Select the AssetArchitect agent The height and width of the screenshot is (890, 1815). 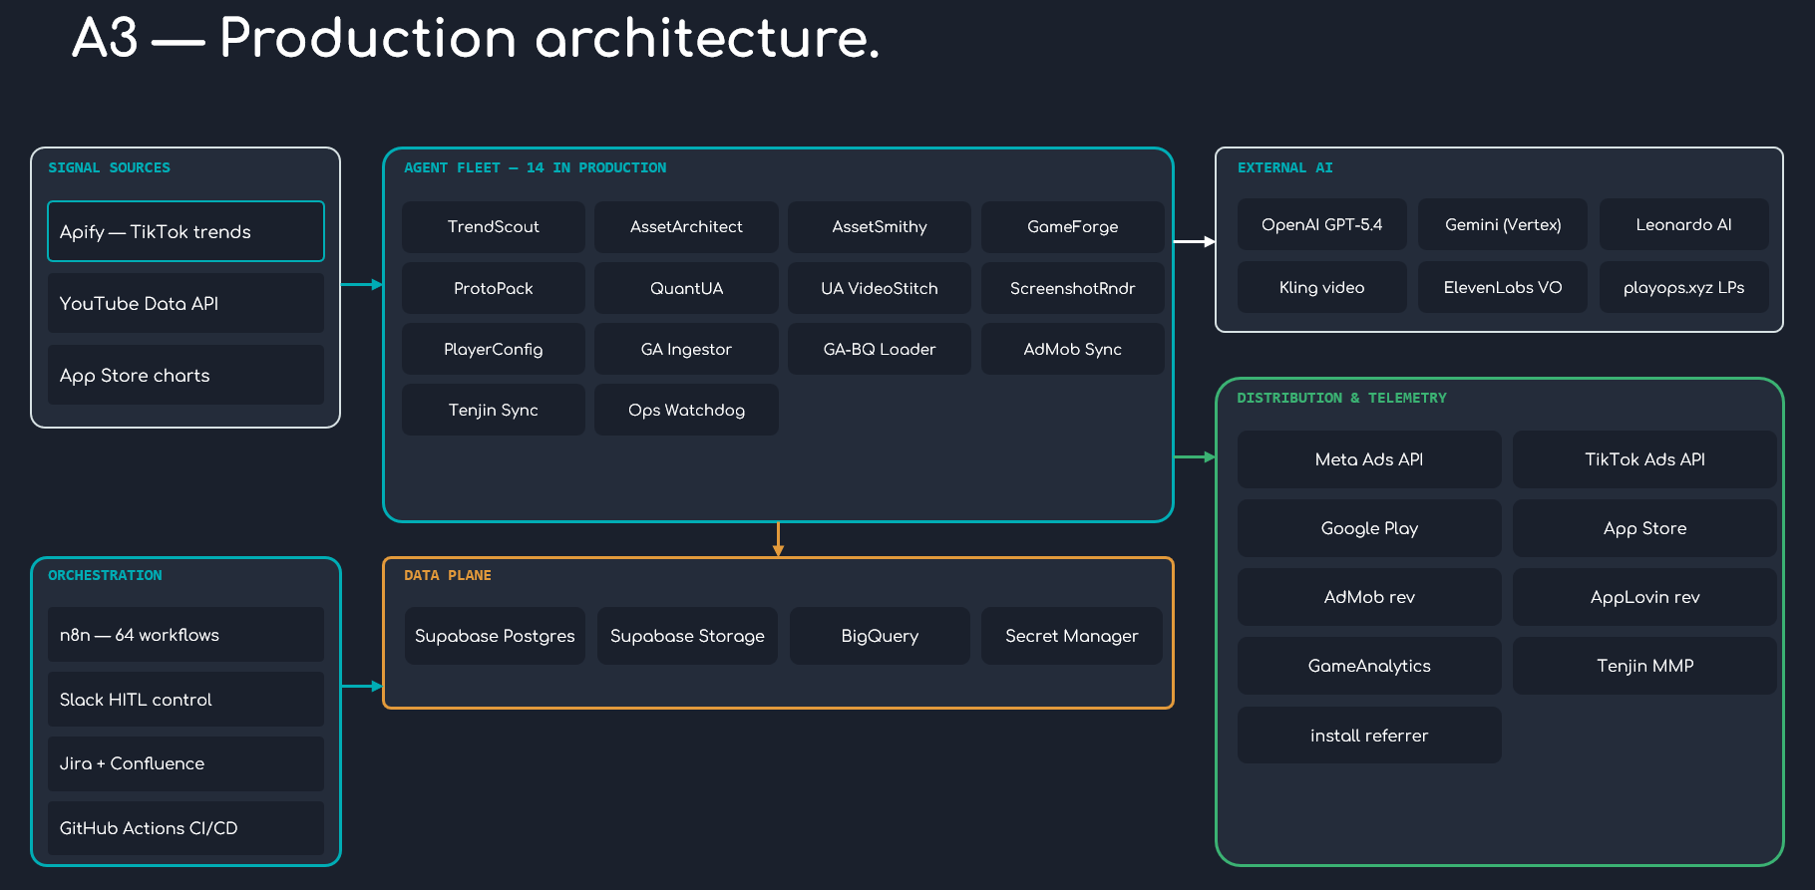(x=686, y=227)
